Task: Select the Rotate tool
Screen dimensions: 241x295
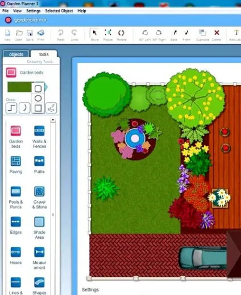Action: tap(121, 33)
